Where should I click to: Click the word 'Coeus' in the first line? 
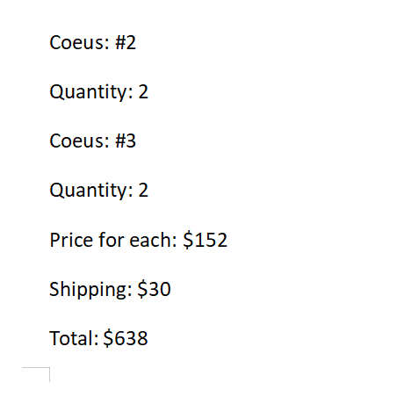point(76,42)
